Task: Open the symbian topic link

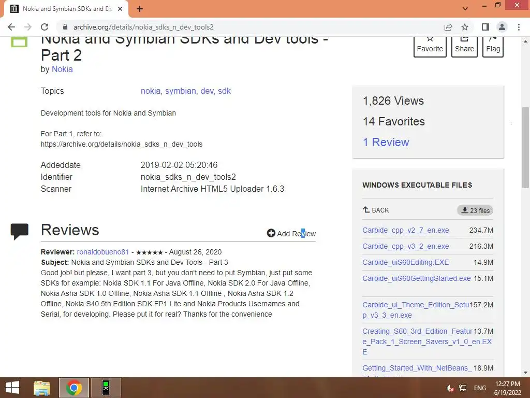Action: pos(181,91)
